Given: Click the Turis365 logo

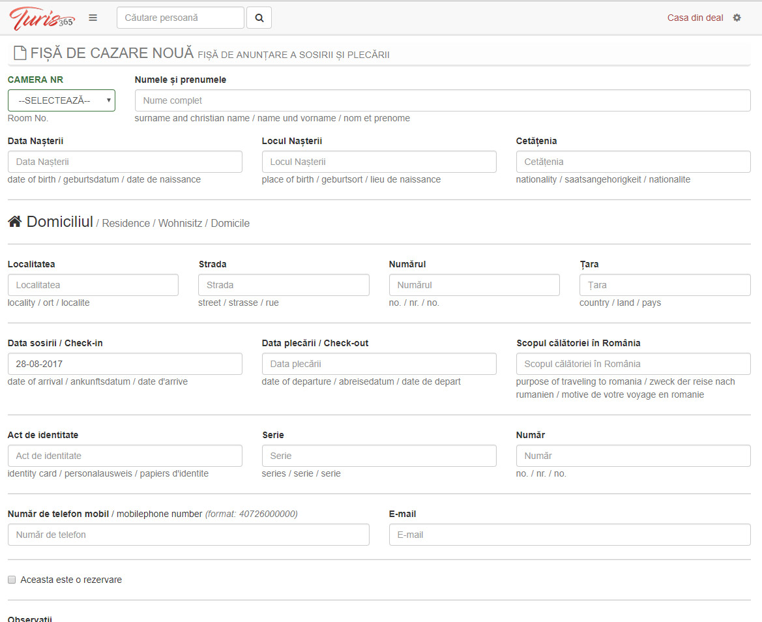Looking at the screenshot, I should (42, 18).
